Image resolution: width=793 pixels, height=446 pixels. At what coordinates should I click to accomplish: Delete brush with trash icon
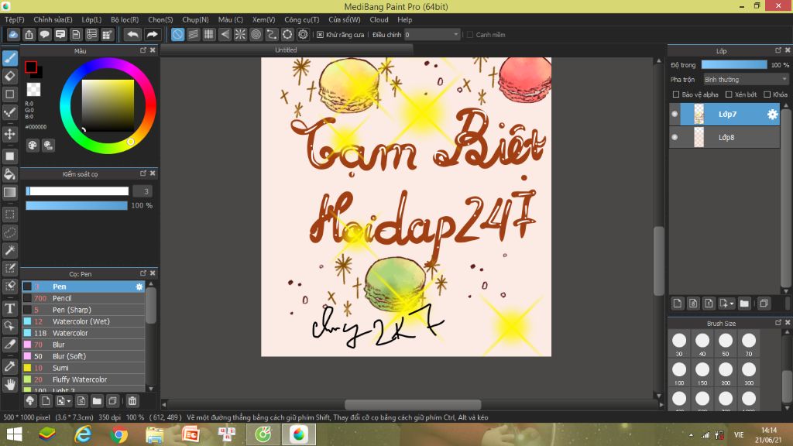132,401
